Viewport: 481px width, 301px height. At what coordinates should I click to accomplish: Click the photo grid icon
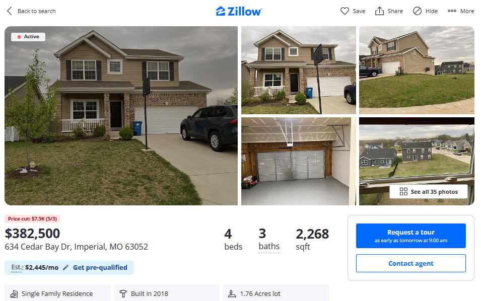(403, 192)
